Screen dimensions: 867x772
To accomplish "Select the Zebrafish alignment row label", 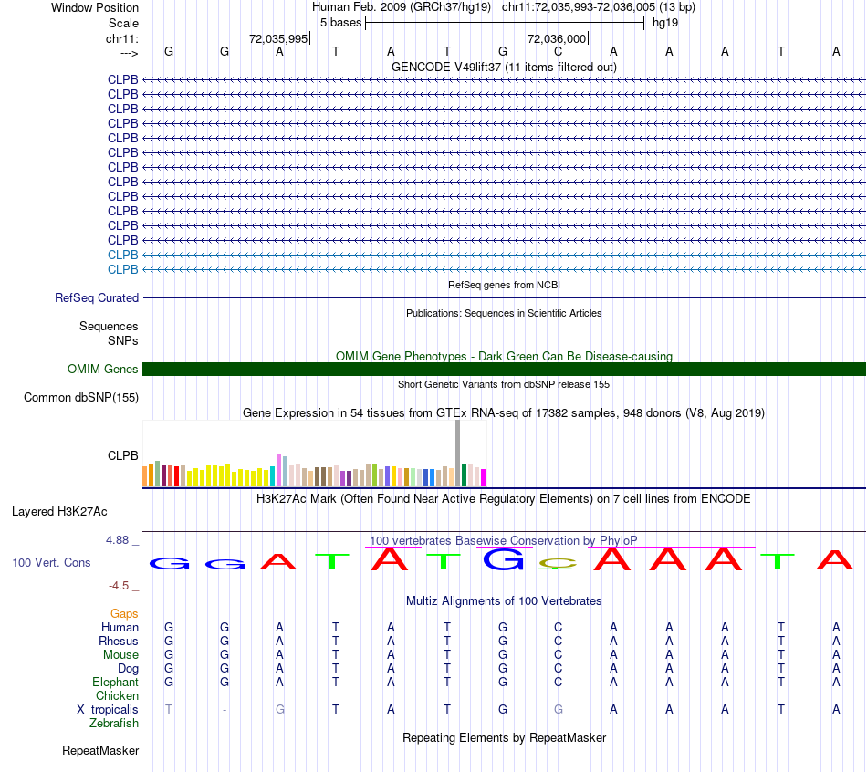I will (x=114, y=724).
